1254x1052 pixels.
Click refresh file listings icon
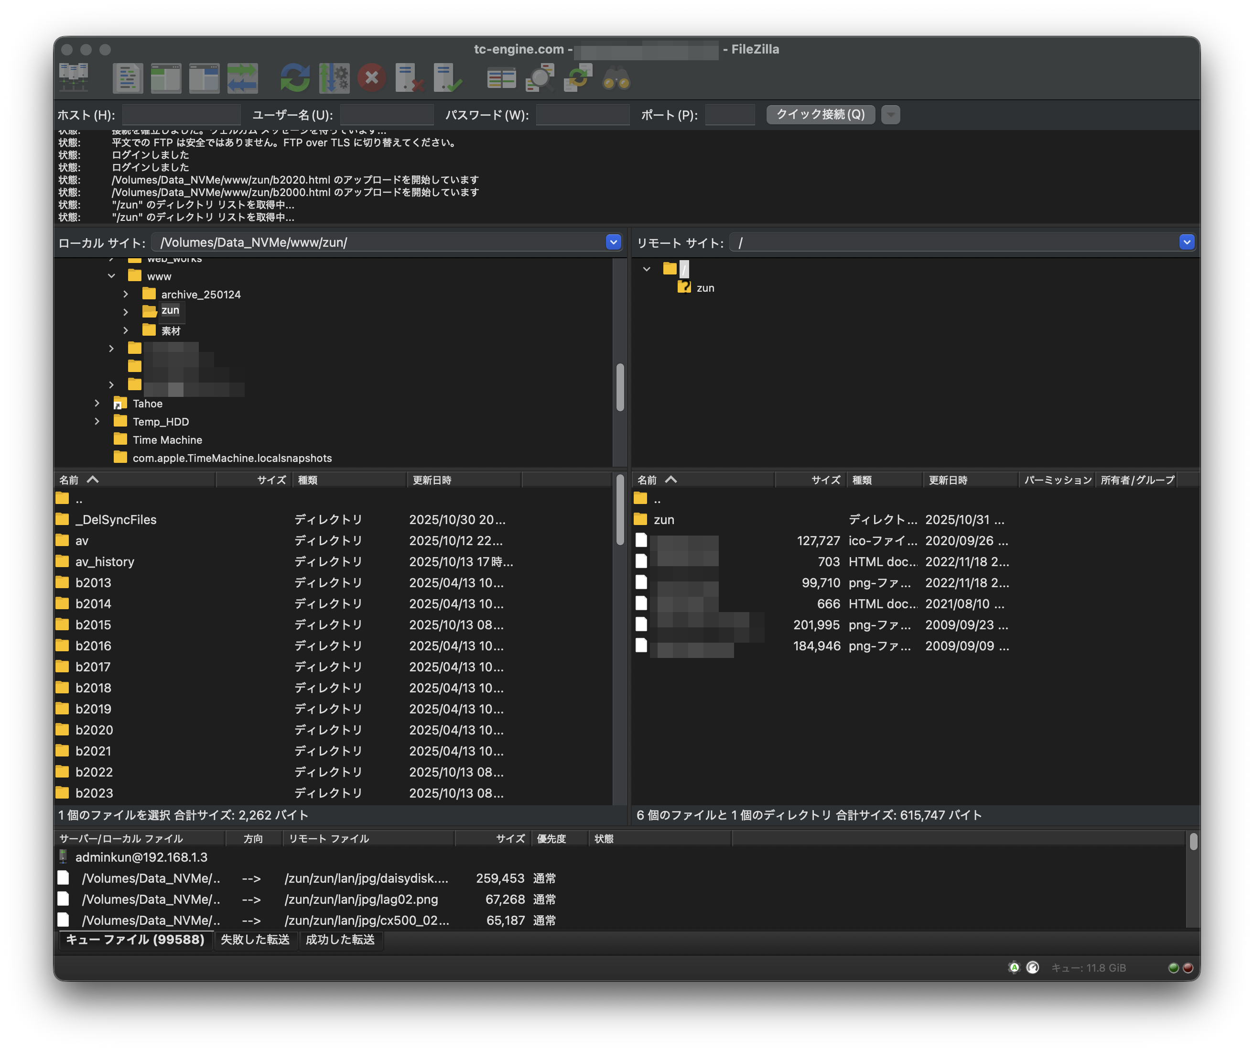(295, 77)
